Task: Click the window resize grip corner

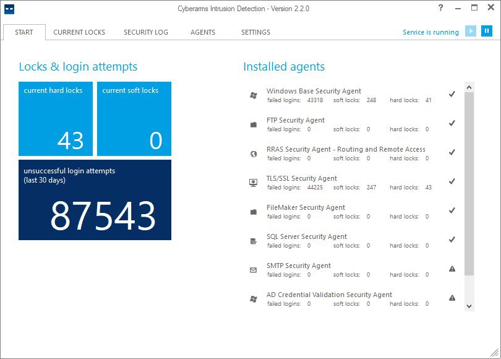Action: [495, 353]
